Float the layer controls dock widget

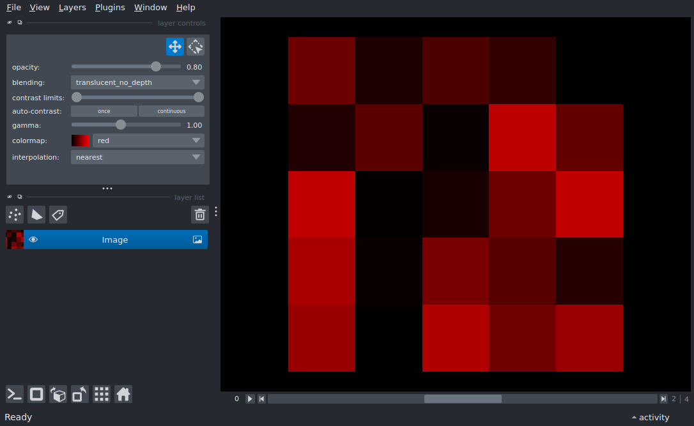(x=19, y=22)
